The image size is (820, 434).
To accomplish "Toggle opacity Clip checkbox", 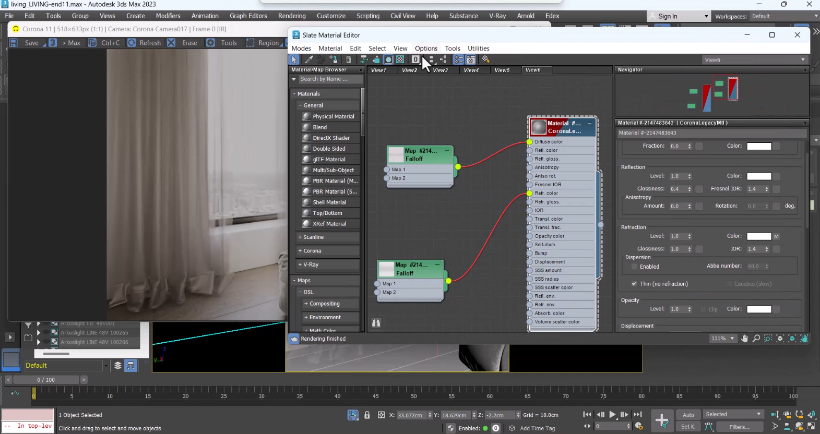I will click(x=703, y=309).
